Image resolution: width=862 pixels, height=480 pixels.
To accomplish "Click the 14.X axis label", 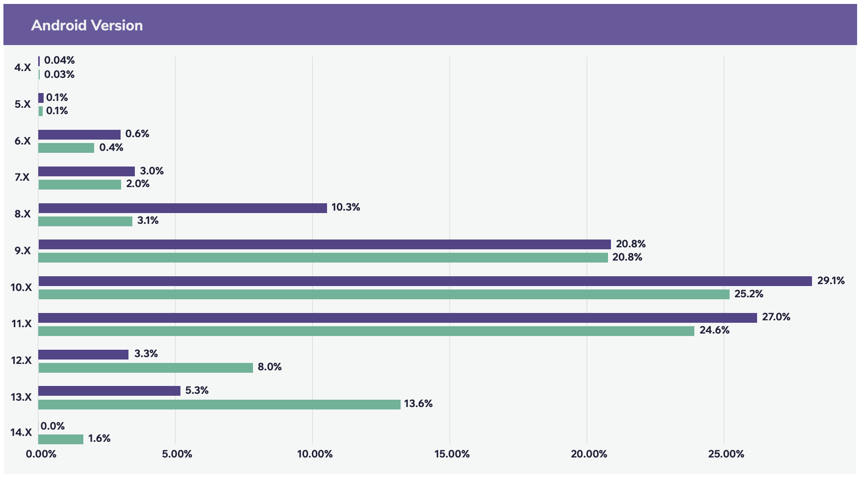I will [21, 432].
